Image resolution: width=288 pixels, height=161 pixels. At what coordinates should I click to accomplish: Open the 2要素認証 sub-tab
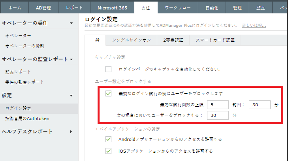coord(173,40)
